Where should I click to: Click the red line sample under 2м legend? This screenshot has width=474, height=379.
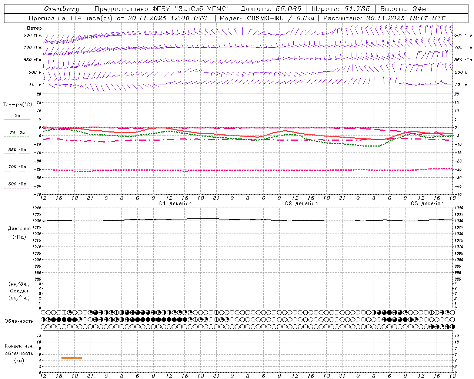(x=17, y=120)
